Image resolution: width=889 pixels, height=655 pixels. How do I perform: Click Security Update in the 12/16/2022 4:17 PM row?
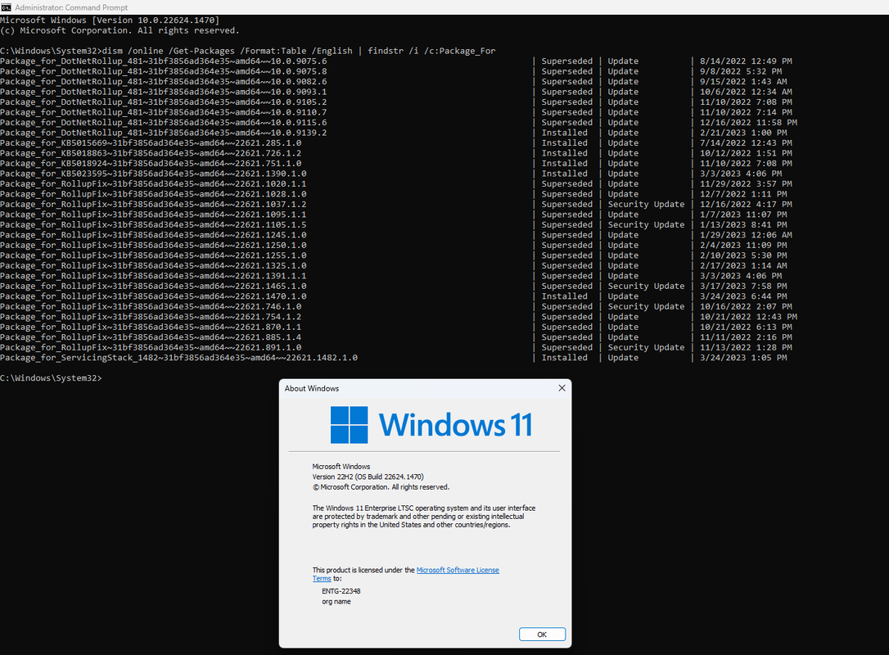tap(646, 204)
